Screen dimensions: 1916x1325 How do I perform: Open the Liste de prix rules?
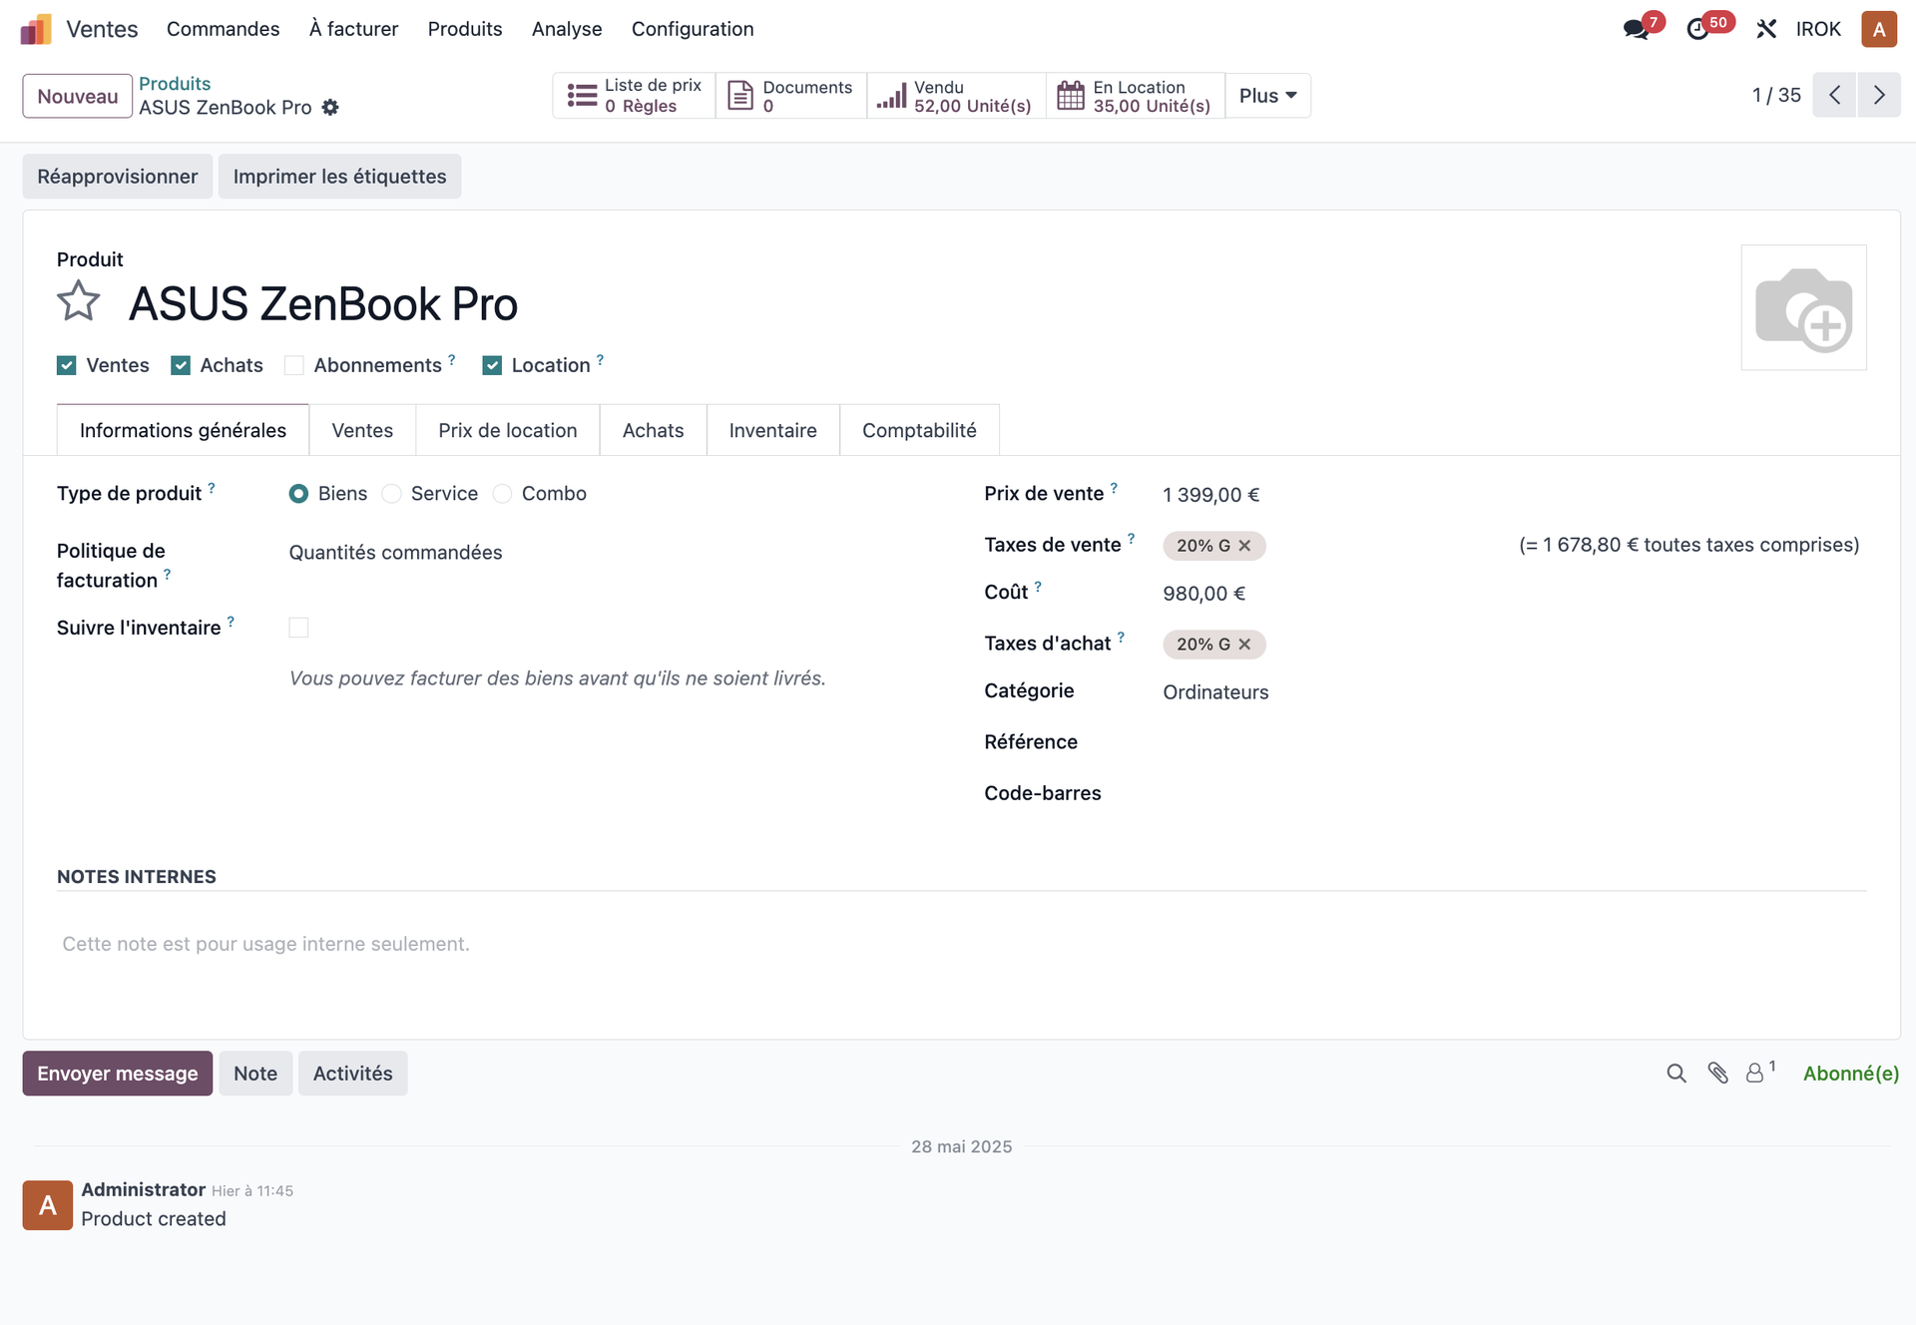point(635,96)
